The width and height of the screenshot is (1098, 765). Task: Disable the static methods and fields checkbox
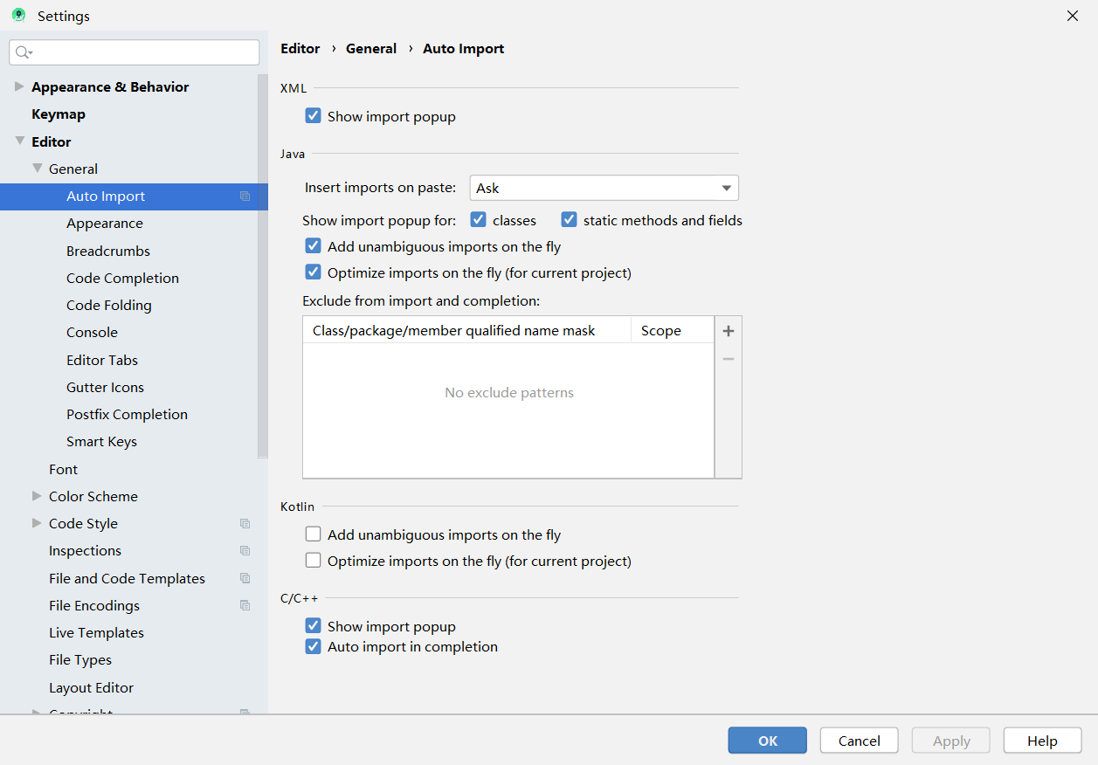point(569,219)
